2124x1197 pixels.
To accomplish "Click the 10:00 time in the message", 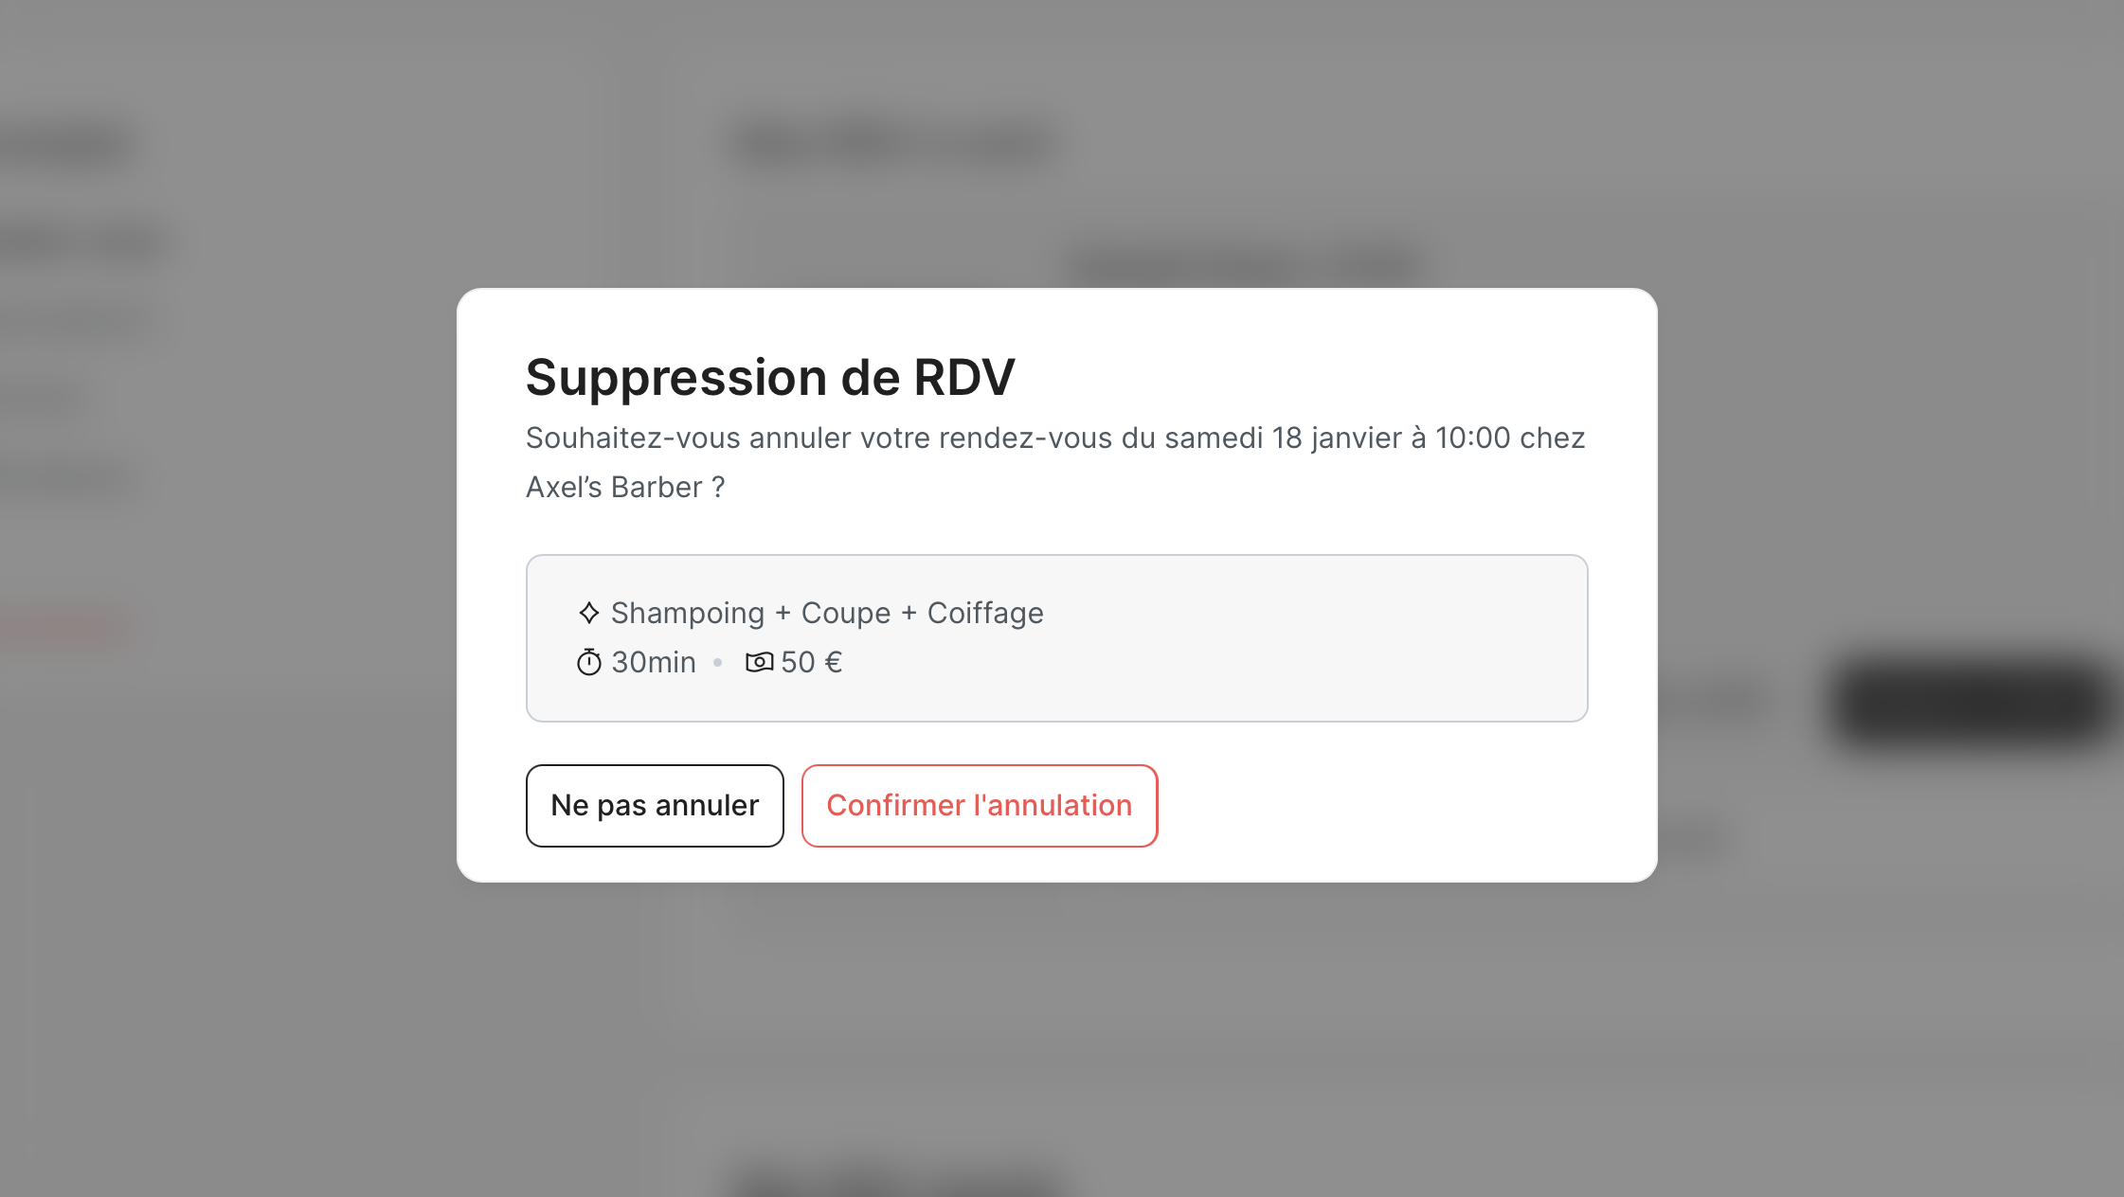I will click(1472, 438).
